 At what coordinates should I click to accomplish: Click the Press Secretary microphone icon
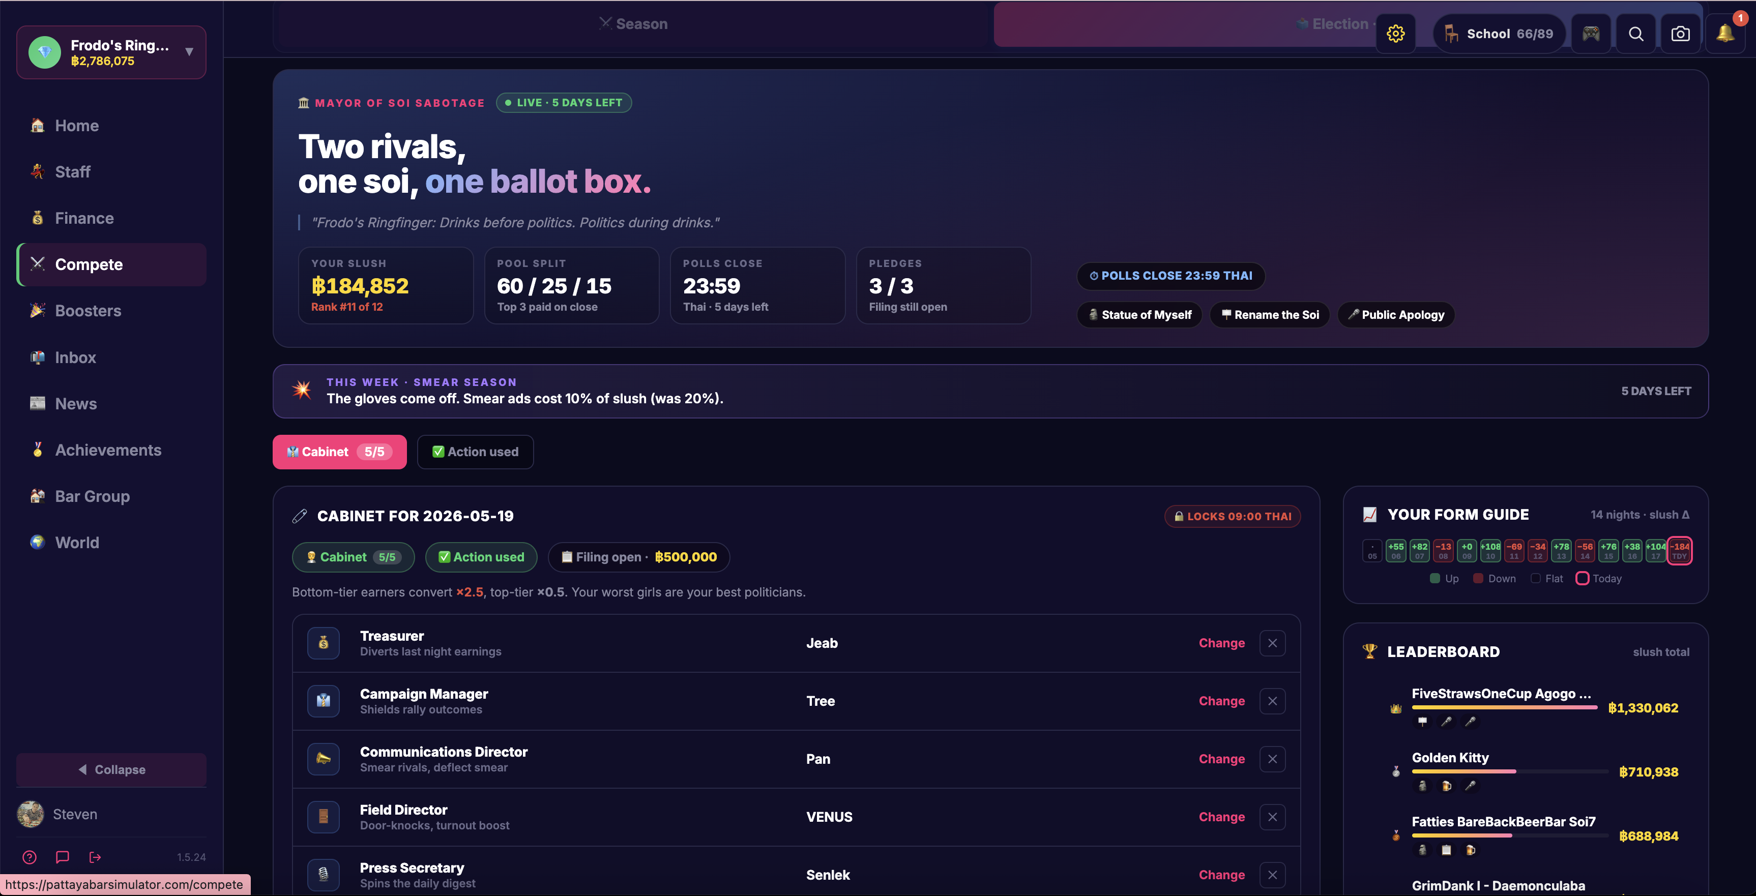click(x=324, y=875)
